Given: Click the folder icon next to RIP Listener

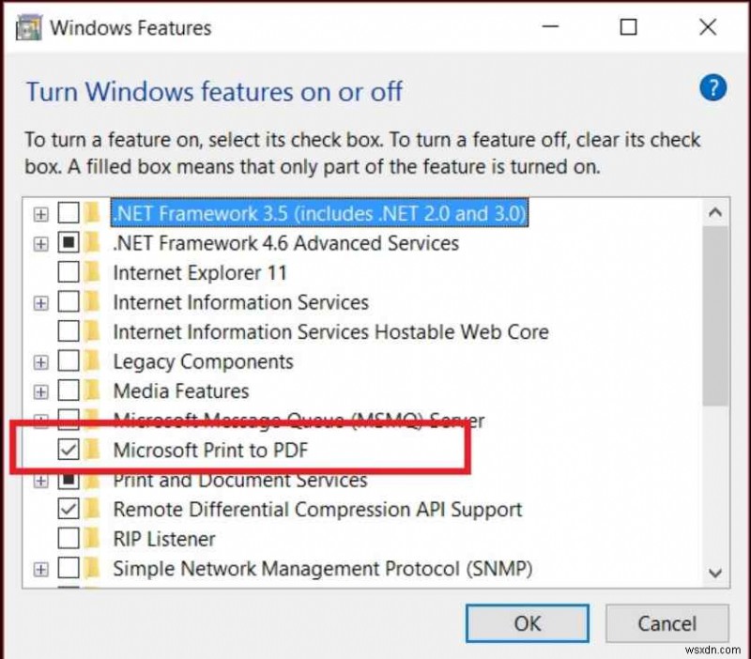Looking at the screenshot, I should [95, 539].
